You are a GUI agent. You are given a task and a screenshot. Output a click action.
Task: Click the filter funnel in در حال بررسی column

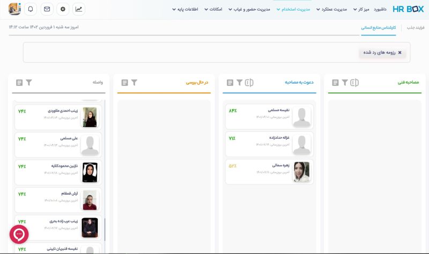134,83
